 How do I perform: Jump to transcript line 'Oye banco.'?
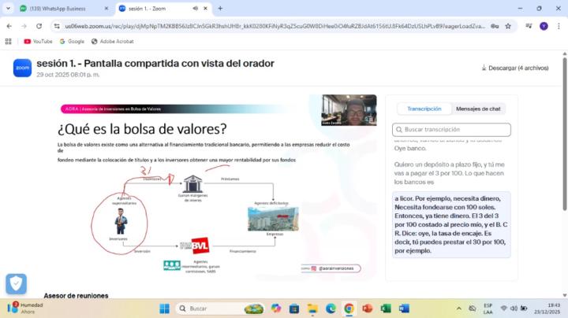pos(410,149)
